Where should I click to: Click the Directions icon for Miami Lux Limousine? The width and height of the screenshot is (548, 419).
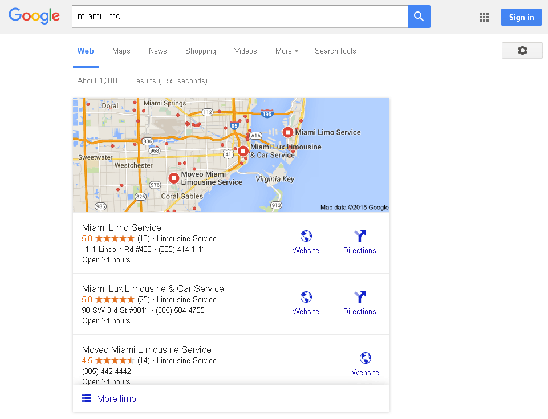point(359,297)
